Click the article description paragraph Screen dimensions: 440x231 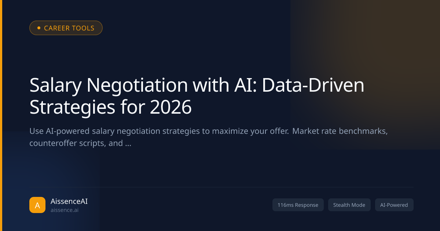(x=209, y=137)
